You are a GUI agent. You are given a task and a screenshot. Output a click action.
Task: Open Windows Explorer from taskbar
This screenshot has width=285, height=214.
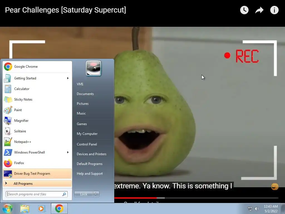coord(25,209)
